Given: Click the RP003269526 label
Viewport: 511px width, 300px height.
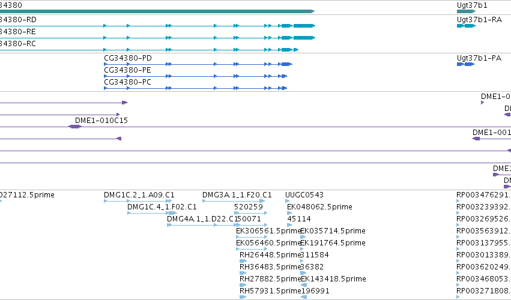Looking at the screenshot, I should (x=483, y=219).
